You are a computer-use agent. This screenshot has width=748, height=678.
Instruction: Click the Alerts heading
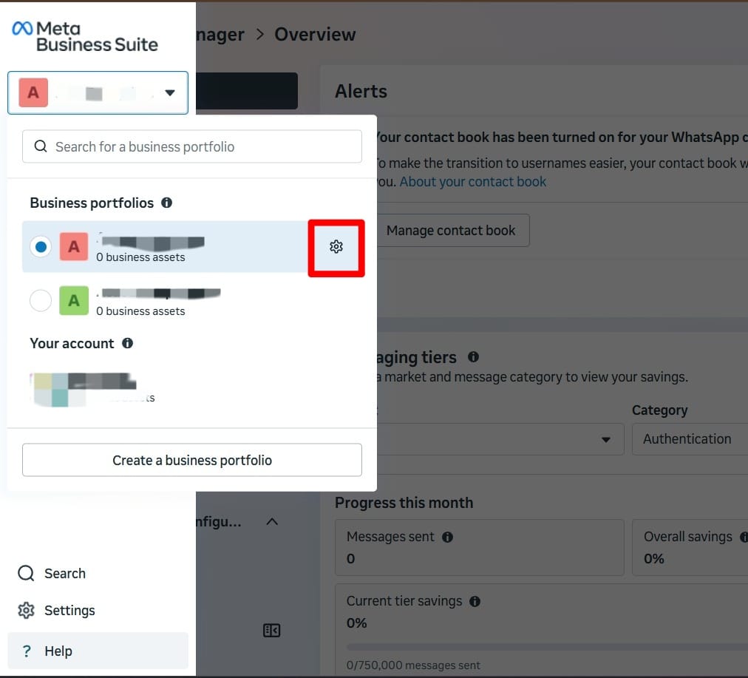[361, 91]
